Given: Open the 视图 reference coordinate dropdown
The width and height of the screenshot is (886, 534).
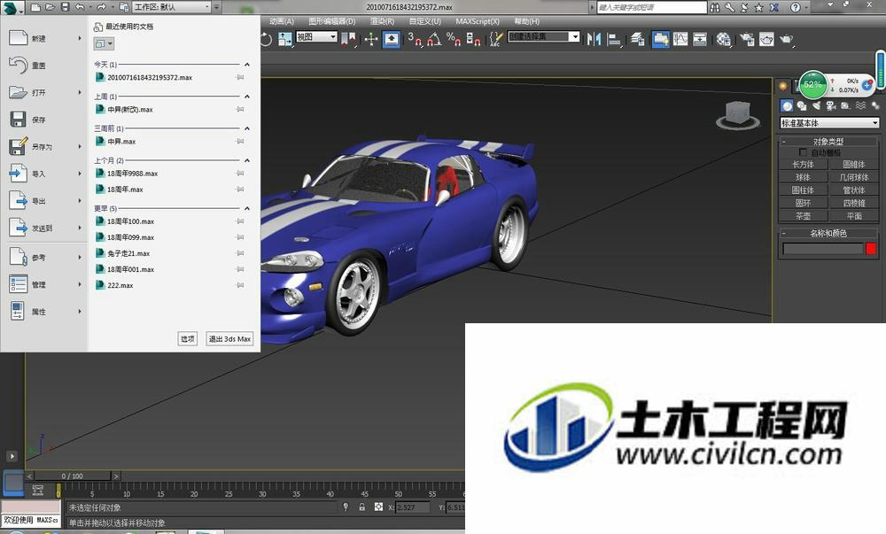Looking at the screenshot, I should 316,36.
